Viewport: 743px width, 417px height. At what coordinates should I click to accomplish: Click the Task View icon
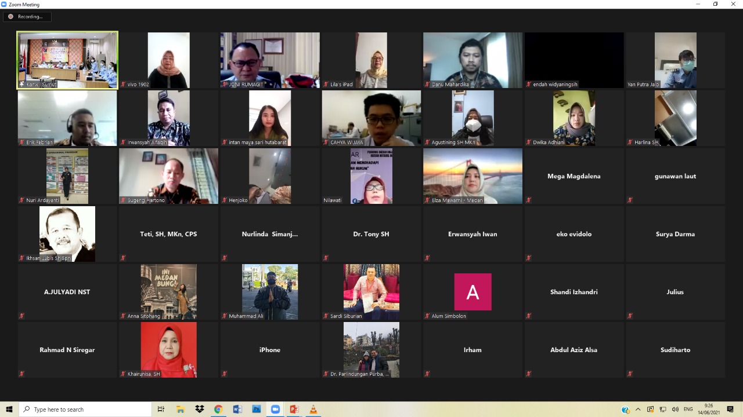161,409
